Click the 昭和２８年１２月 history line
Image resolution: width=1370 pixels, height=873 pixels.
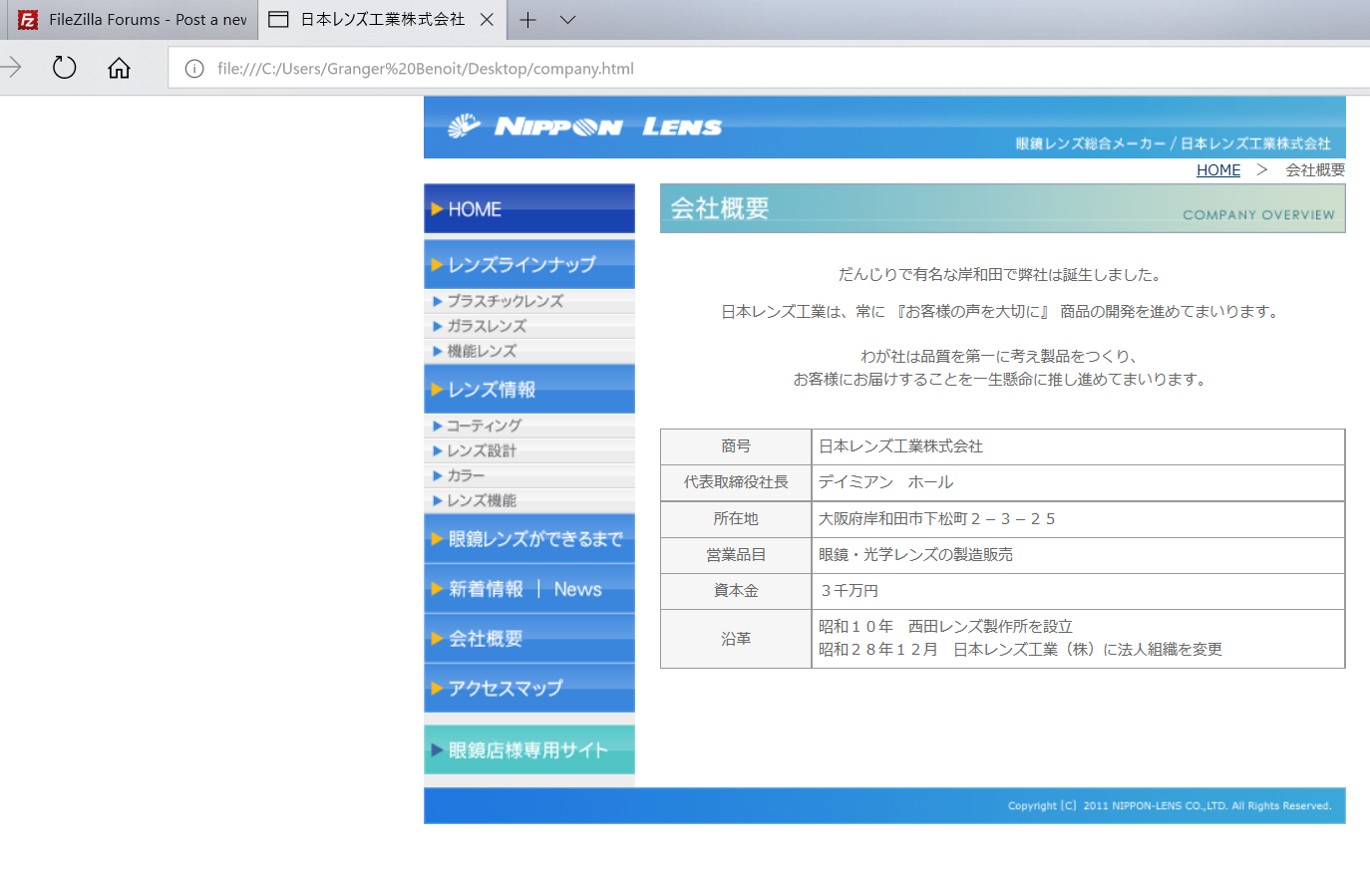(1020, 649)
